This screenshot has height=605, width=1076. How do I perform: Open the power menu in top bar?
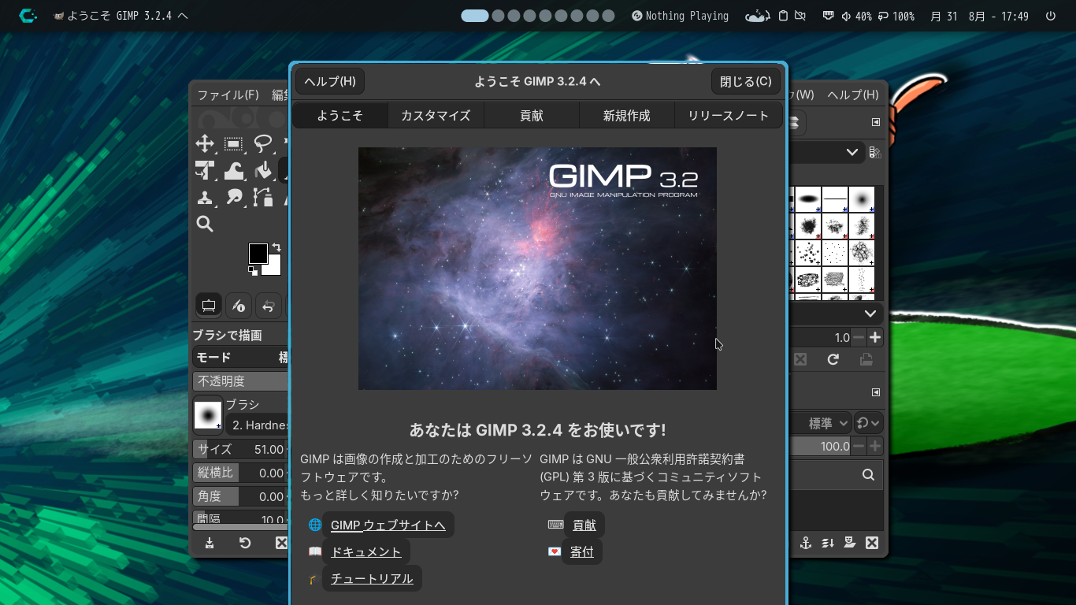pyautogui.click(x=1051, y=16)
